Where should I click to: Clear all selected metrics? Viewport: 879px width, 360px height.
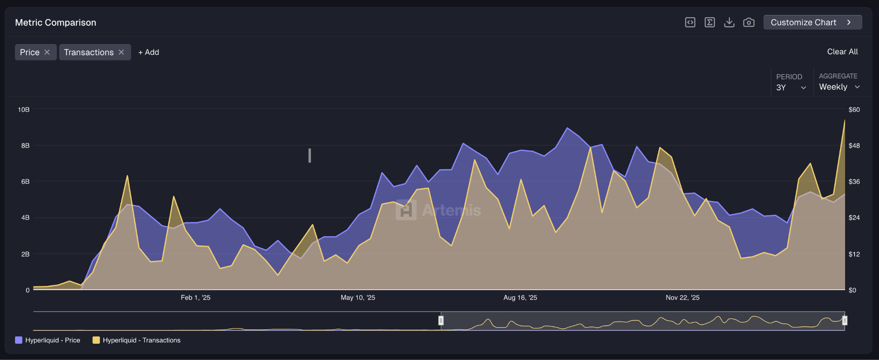coord(843,52)
